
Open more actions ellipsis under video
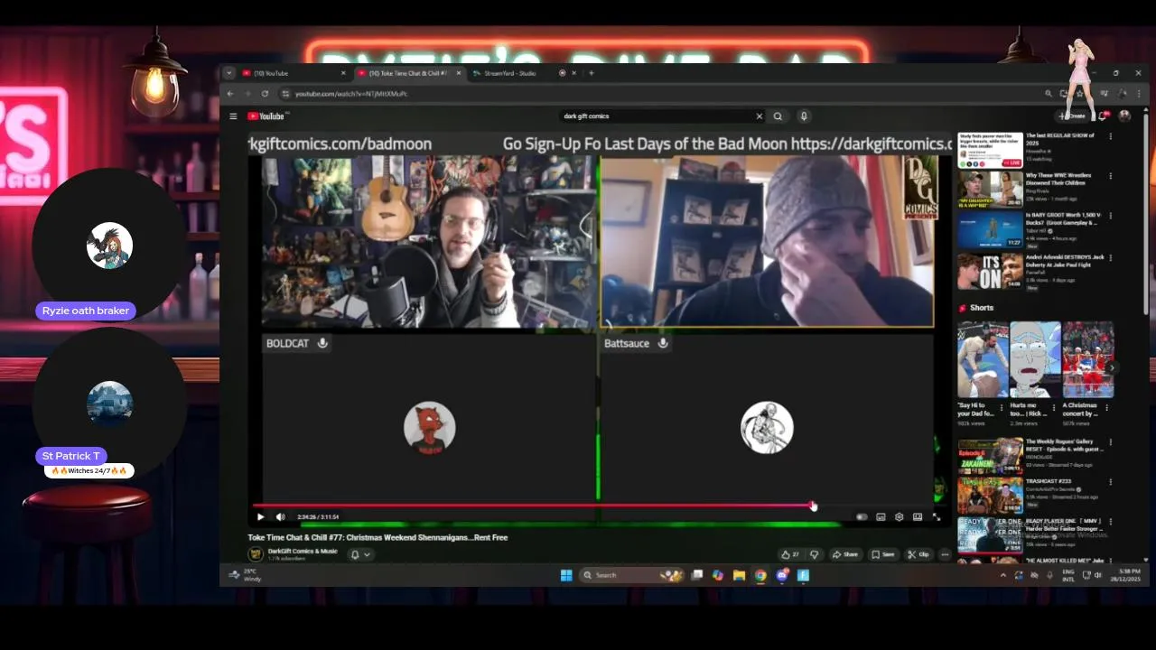[945, 554]
